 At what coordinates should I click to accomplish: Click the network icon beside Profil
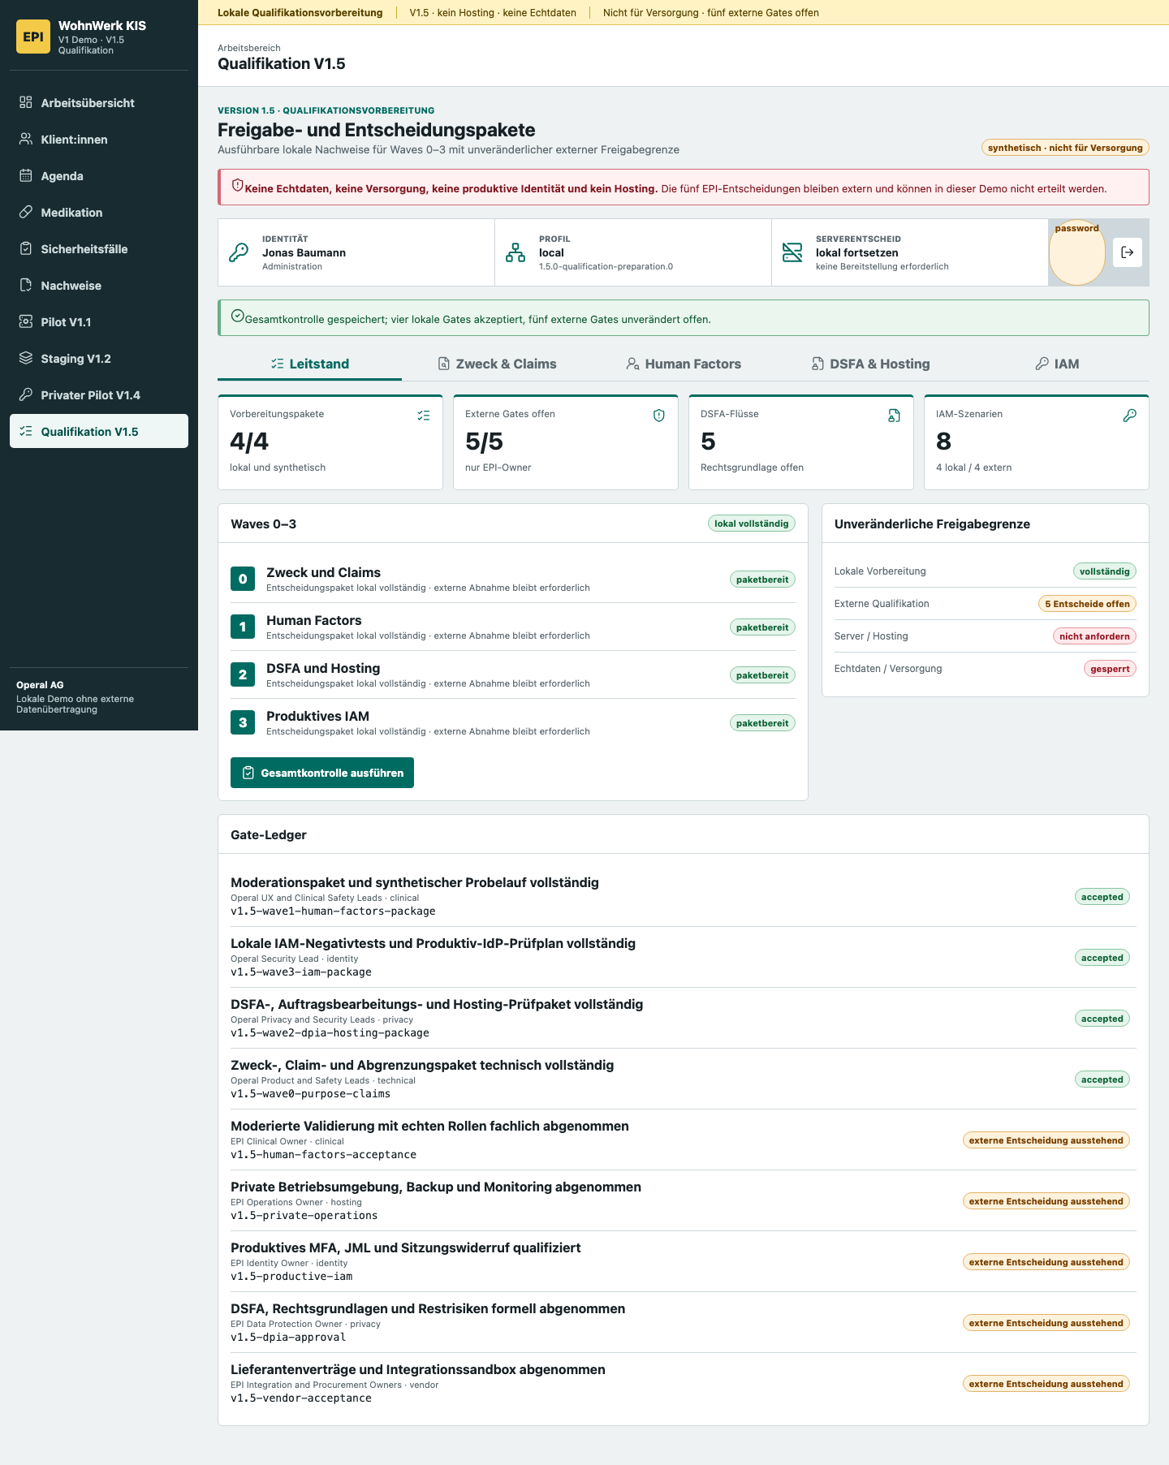point(515,252)
